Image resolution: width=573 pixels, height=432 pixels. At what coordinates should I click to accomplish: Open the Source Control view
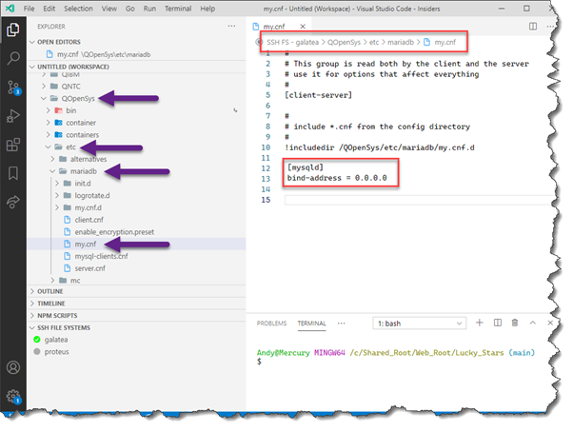point(13,88)
